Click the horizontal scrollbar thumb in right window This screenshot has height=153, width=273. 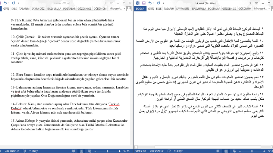click(208, 147)
